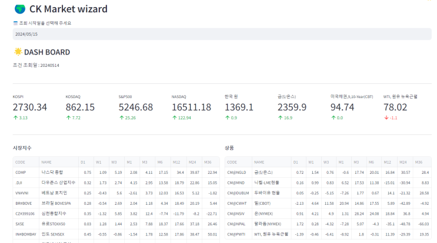Select the NASDAQ value 16511.18
This screenshot has width=437, height=243.
point(192,107)
